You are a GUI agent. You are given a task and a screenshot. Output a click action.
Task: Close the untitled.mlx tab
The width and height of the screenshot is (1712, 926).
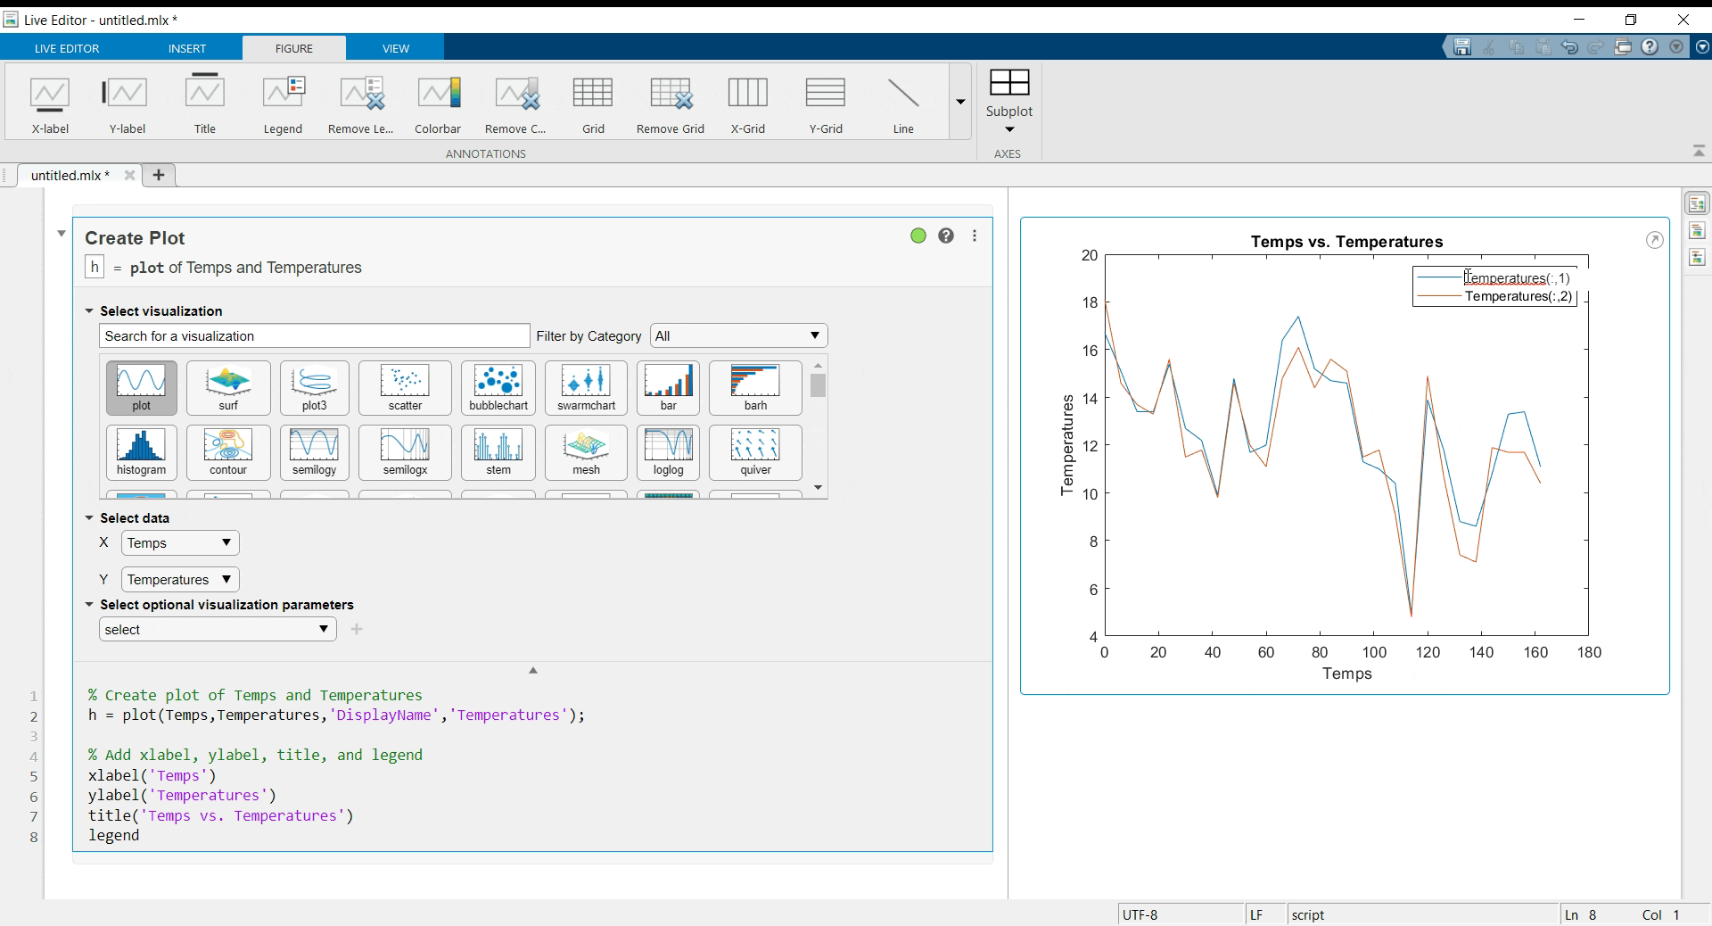pyautogui.click(x=129, y=175)
